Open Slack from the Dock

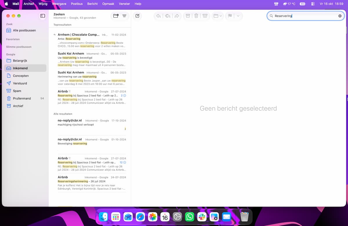pos(202,217)
